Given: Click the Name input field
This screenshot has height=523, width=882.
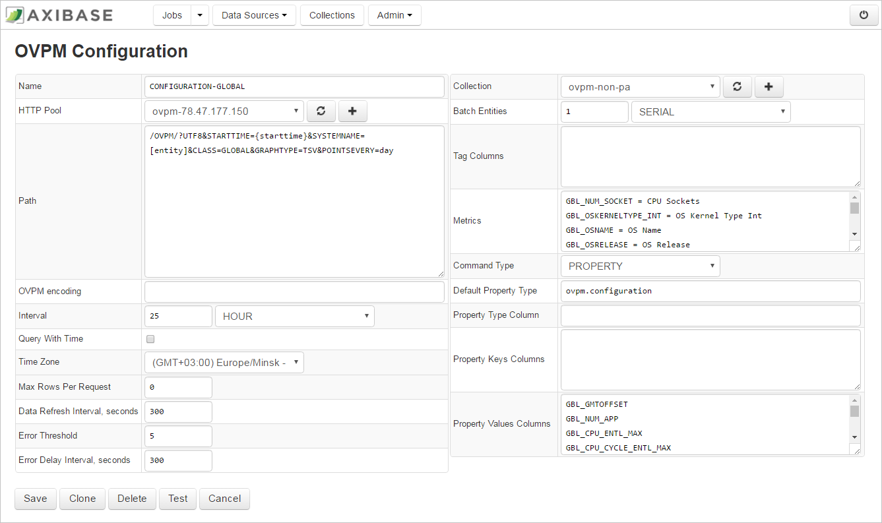Looking at the screenshot, I should coord(294,86).
